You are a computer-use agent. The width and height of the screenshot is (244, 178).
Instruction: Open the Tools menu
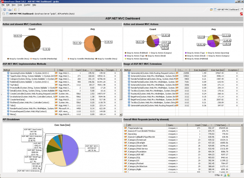[20, 5]
